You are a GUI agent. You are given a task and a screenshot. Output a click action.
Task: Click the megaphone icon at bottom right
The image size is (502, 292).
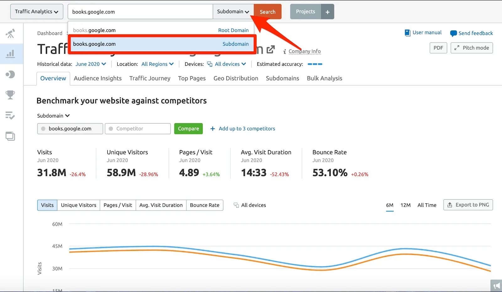[x=496, y=285]
